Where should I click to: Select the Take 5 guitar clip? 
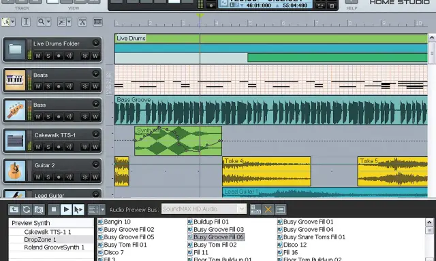[392, 171]
